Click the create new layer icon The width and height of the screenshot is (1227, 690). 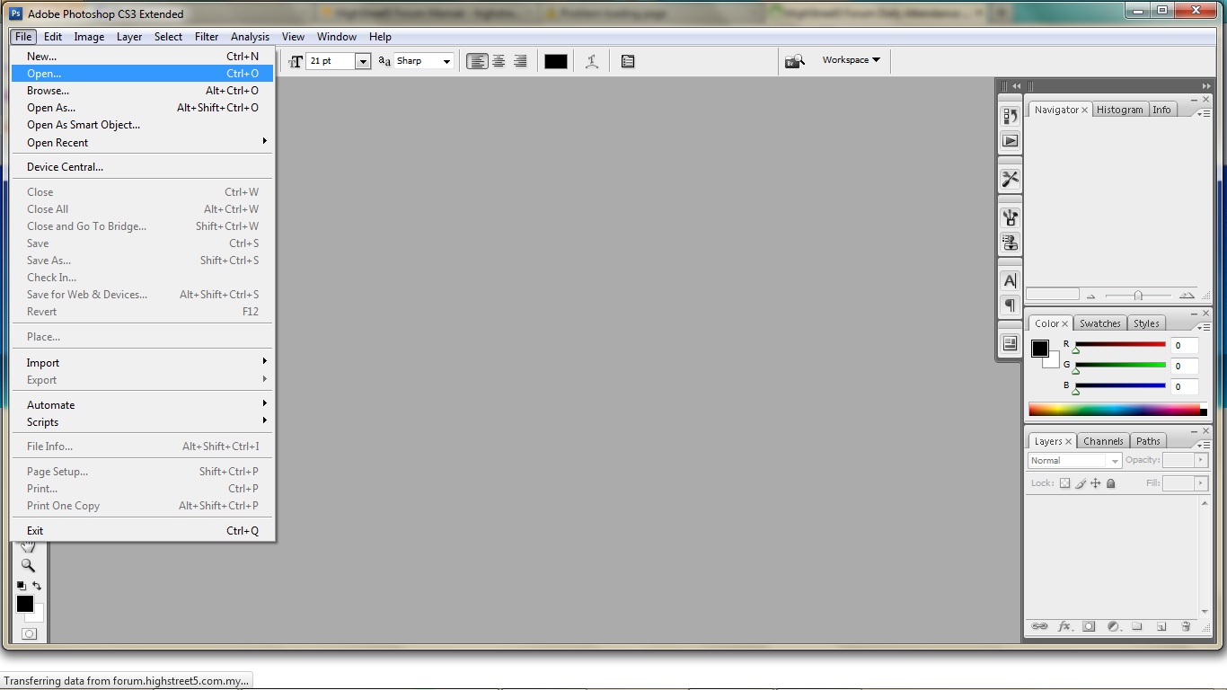point(1161,626)
